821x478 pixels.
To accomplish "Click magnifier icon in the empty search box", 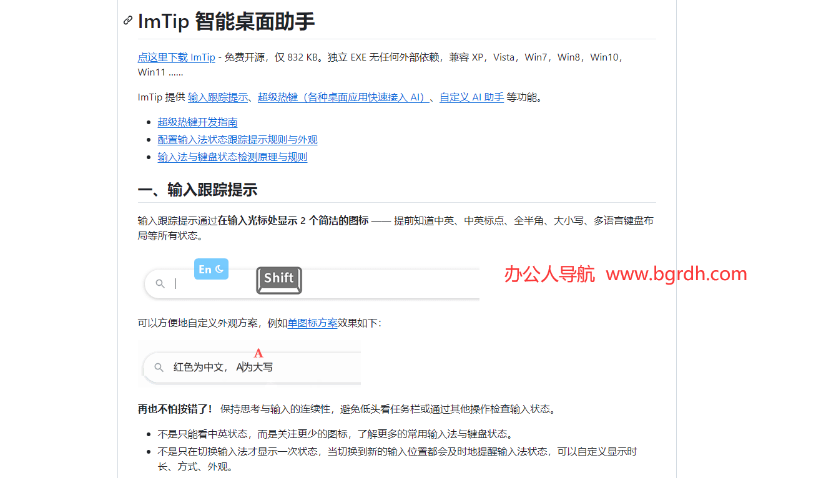I will coord(160,284).
